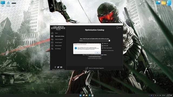Open File Explorer on the taskbar
This screenshot has height=97, width=173.
(86, 95)
